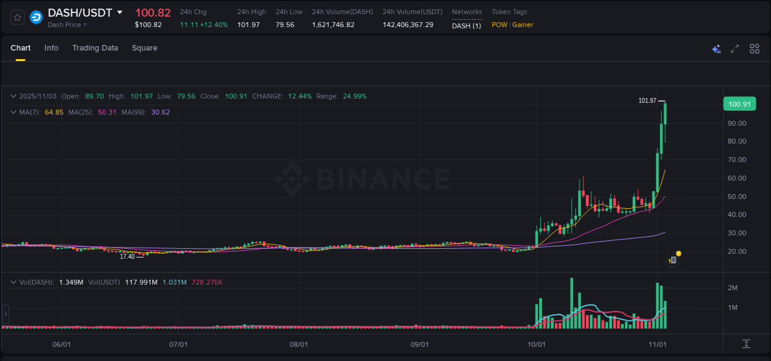
Task: Open the AI chart analysis tool
Action: pyautogui.click(x=716, y=48)
